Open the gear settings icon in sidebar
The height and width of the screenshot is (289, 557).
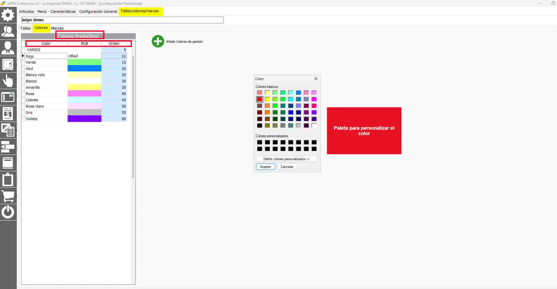click(x=8, y=15)
